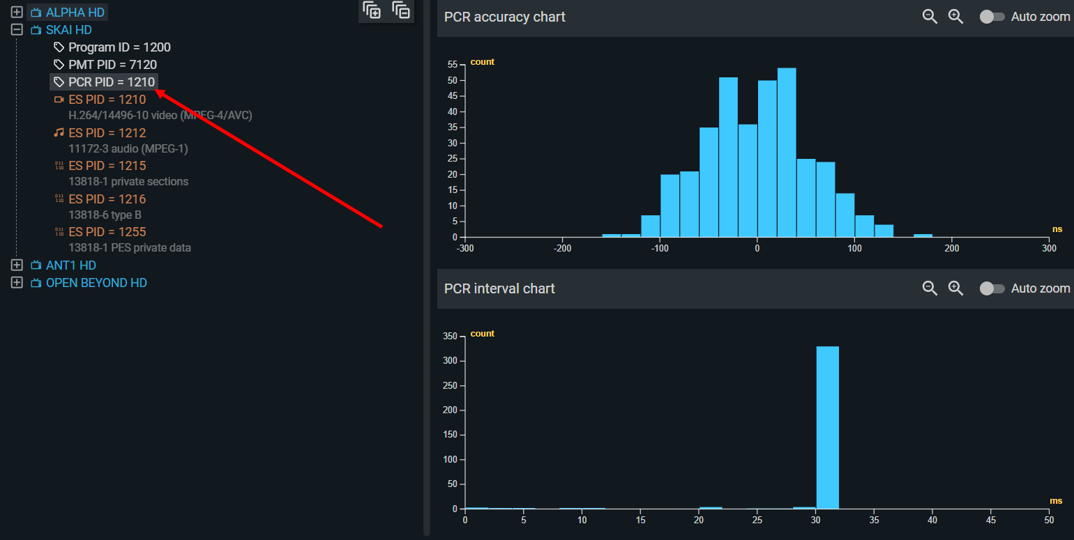
Task: Enable Auto zoom on PCR interval chart
Action: [x=992, y=288]
